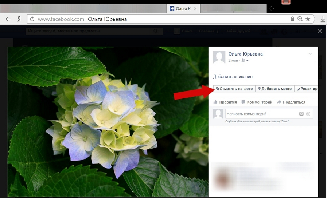Screen dimensions: 327x198
Task: Click Найти друзей in the dimmed header
Action: pos(238,31)
